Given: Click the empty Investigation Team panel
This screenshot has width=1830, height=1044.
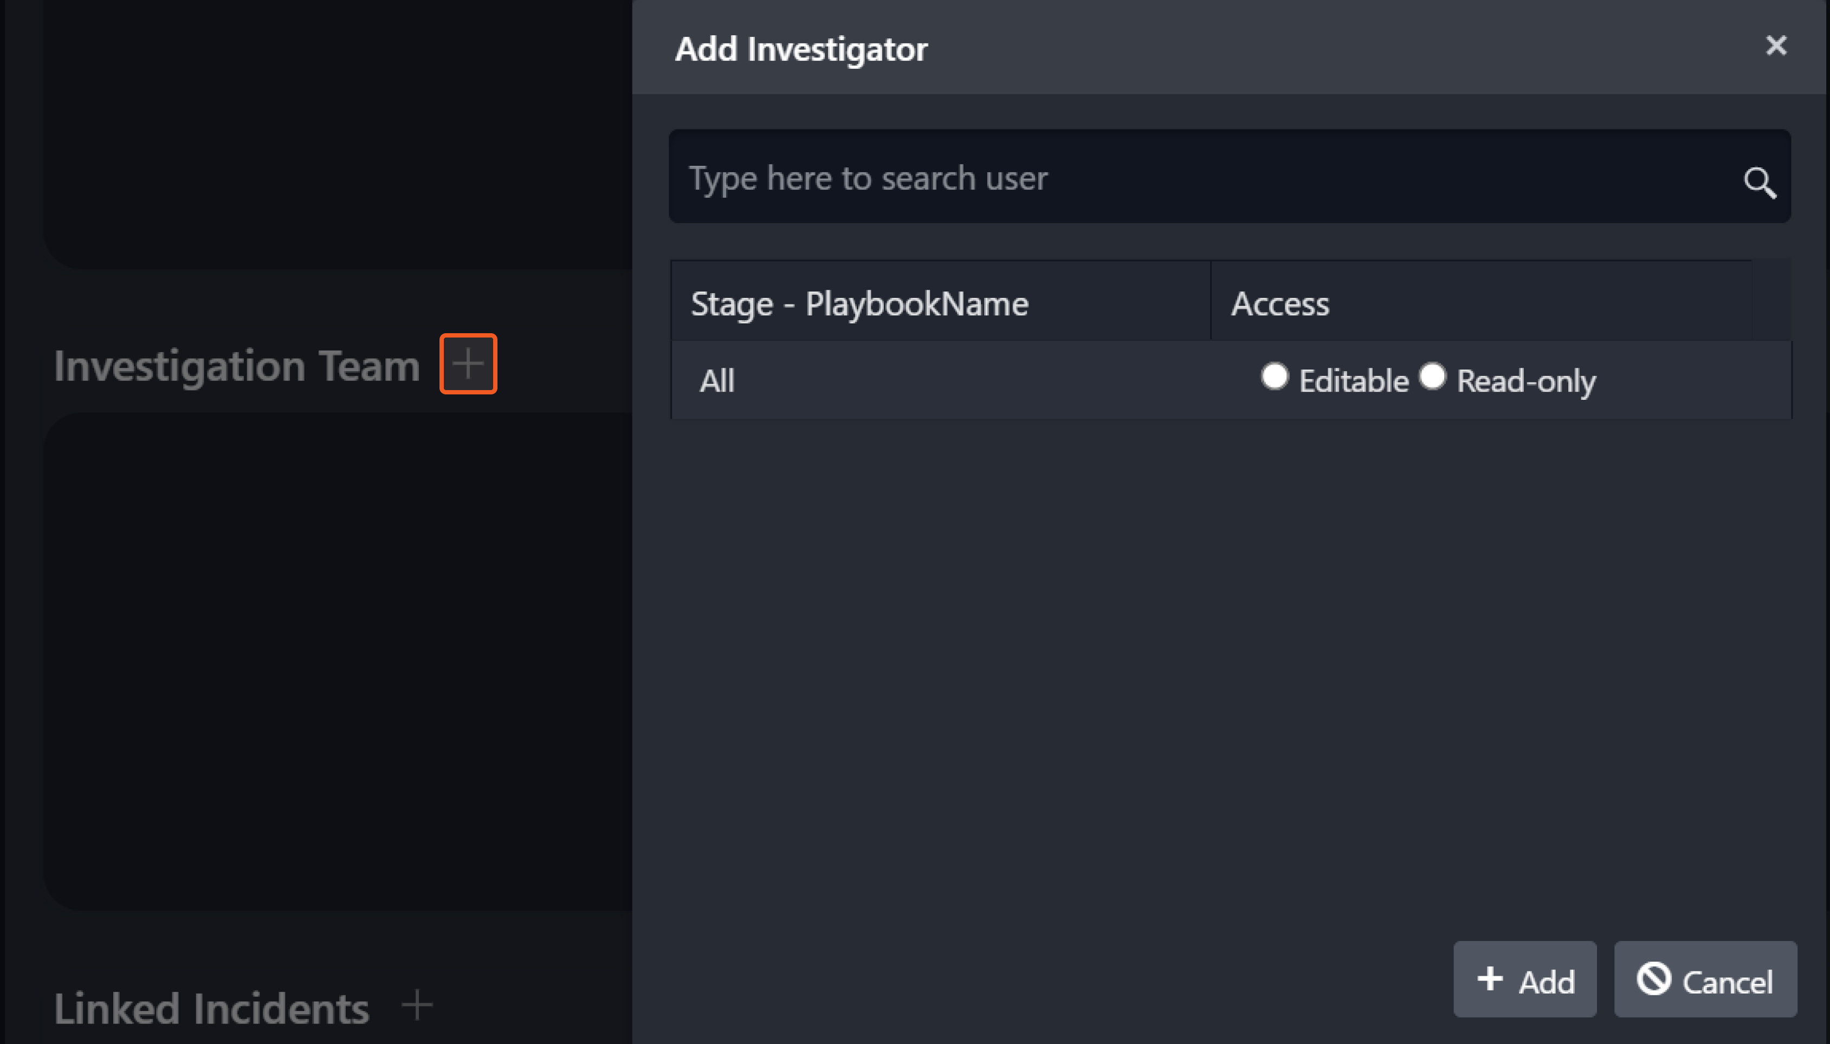Looking at the screenshot, I should pyautogui.click(x=337, y=660).
